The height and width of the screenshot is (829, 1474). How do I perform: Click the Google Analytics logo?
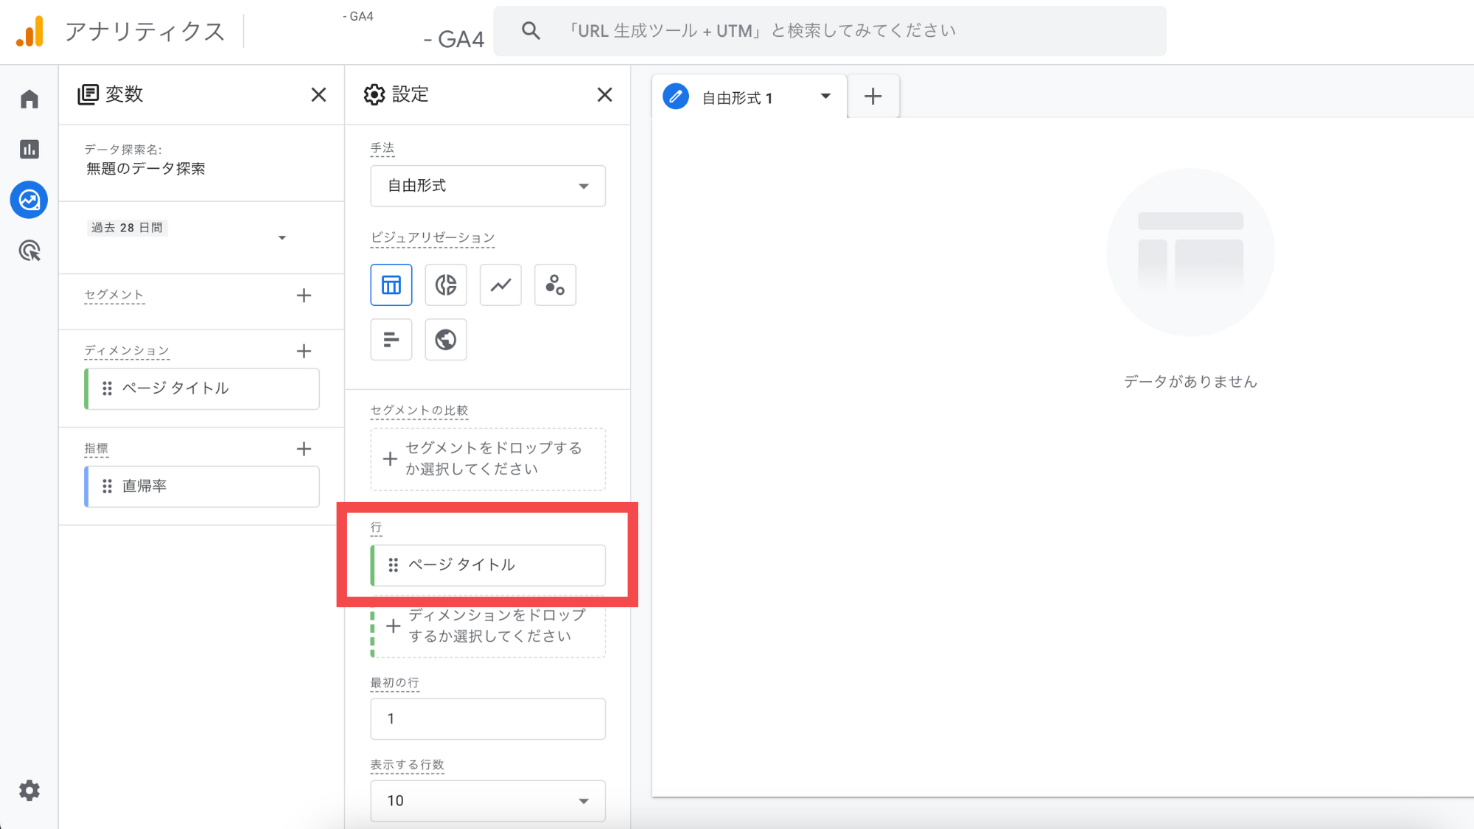pos(30,31)
